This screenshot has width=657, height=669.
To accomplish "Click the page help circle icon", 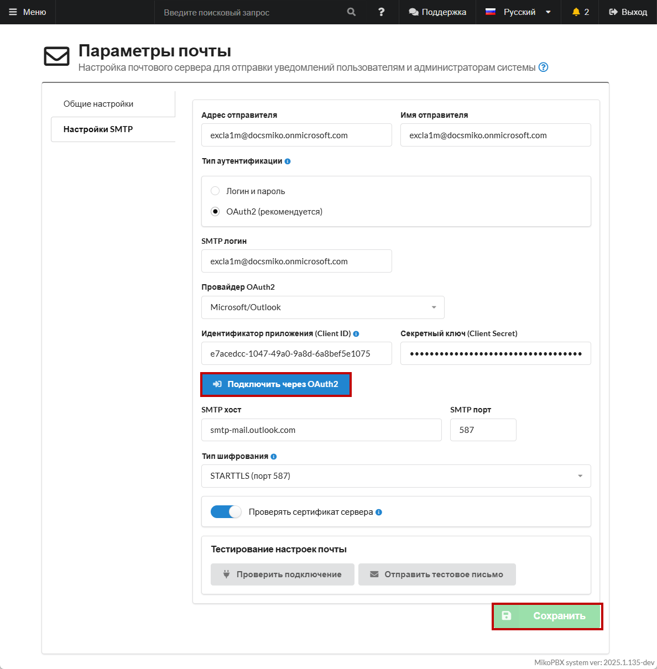I will (x=543, y=67).
